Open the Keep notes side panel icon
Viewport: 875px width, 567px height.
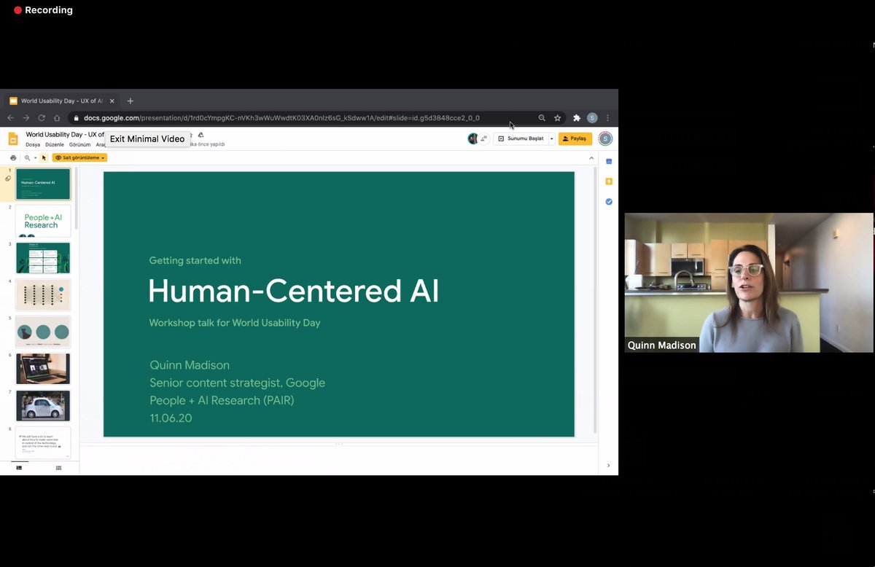(609, 181)
